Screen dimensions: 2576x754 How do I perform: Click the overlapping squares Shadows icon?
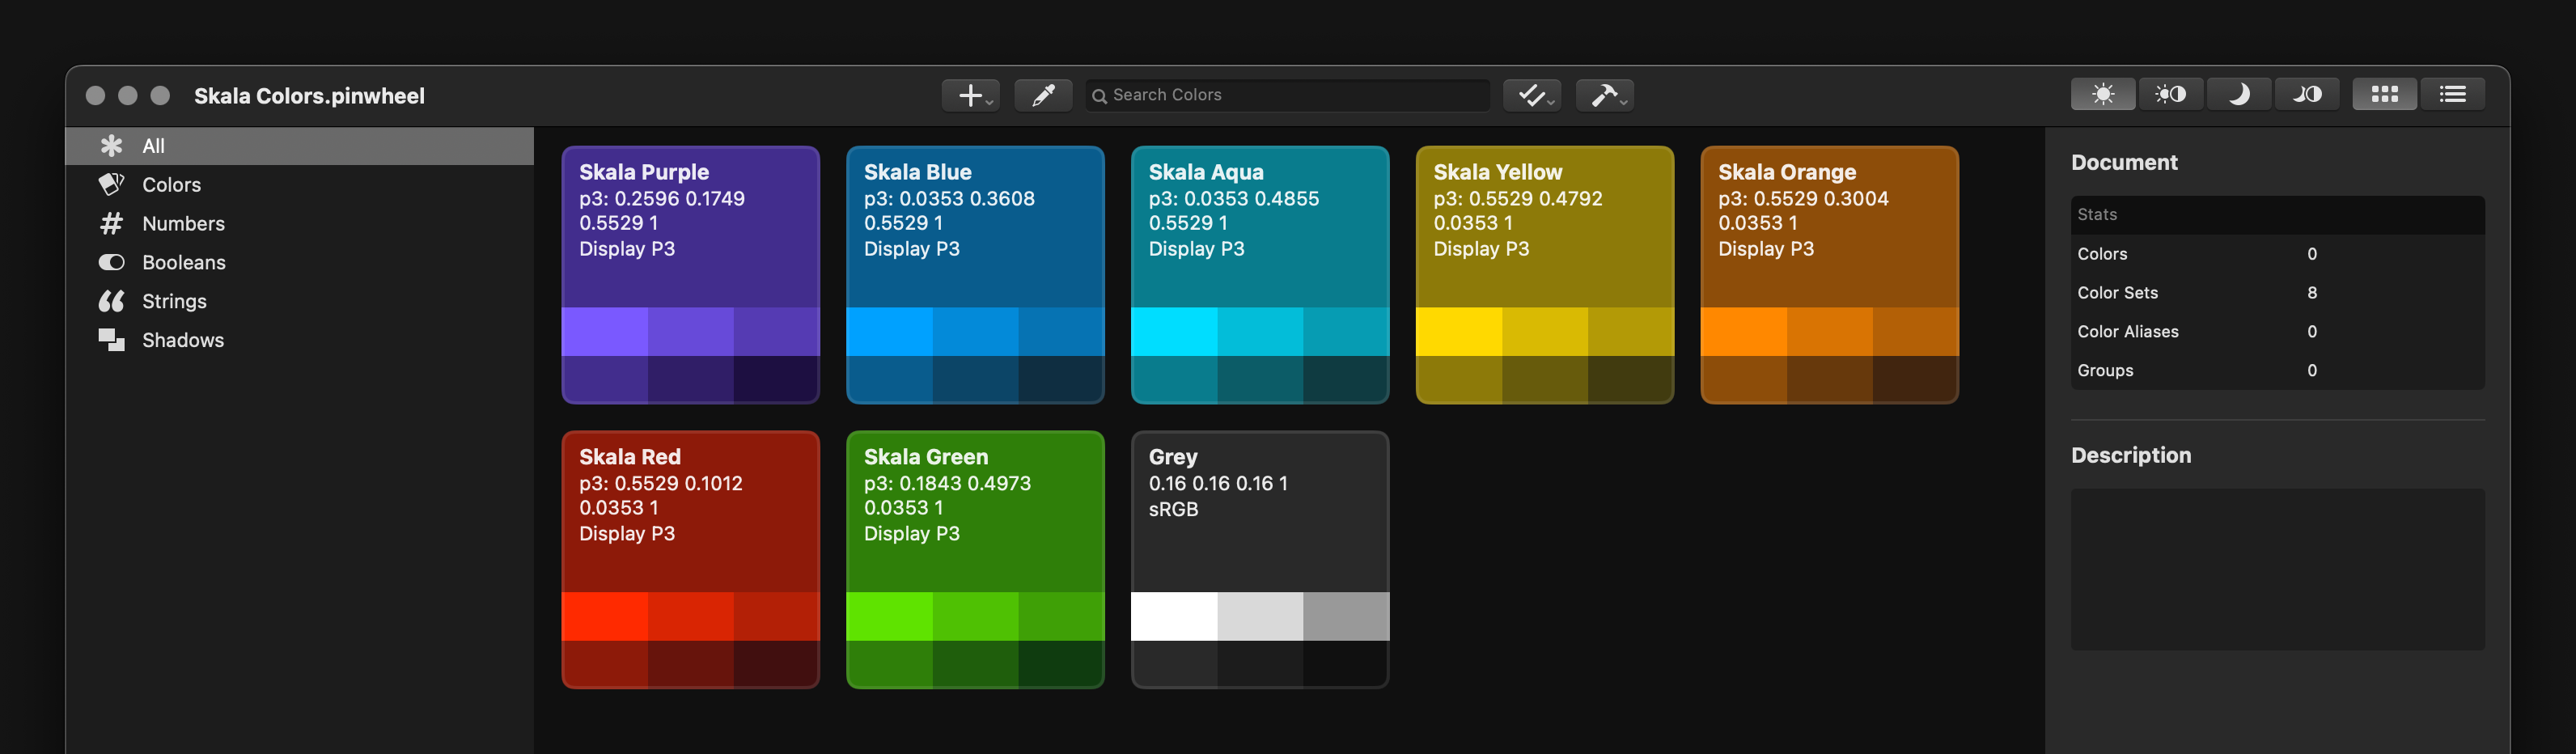111,340
